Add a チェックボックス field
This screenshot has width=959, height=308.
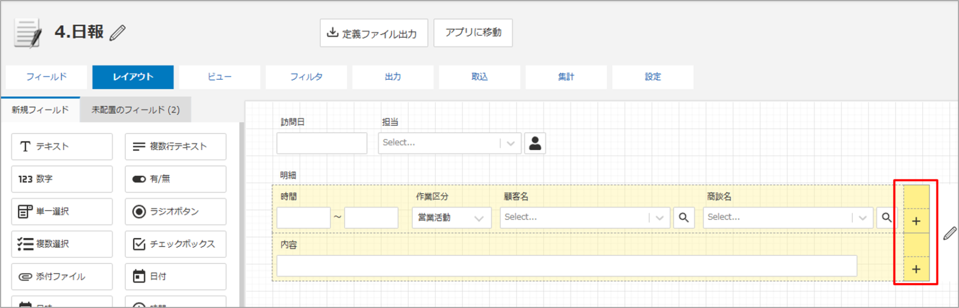coord(175,244)
